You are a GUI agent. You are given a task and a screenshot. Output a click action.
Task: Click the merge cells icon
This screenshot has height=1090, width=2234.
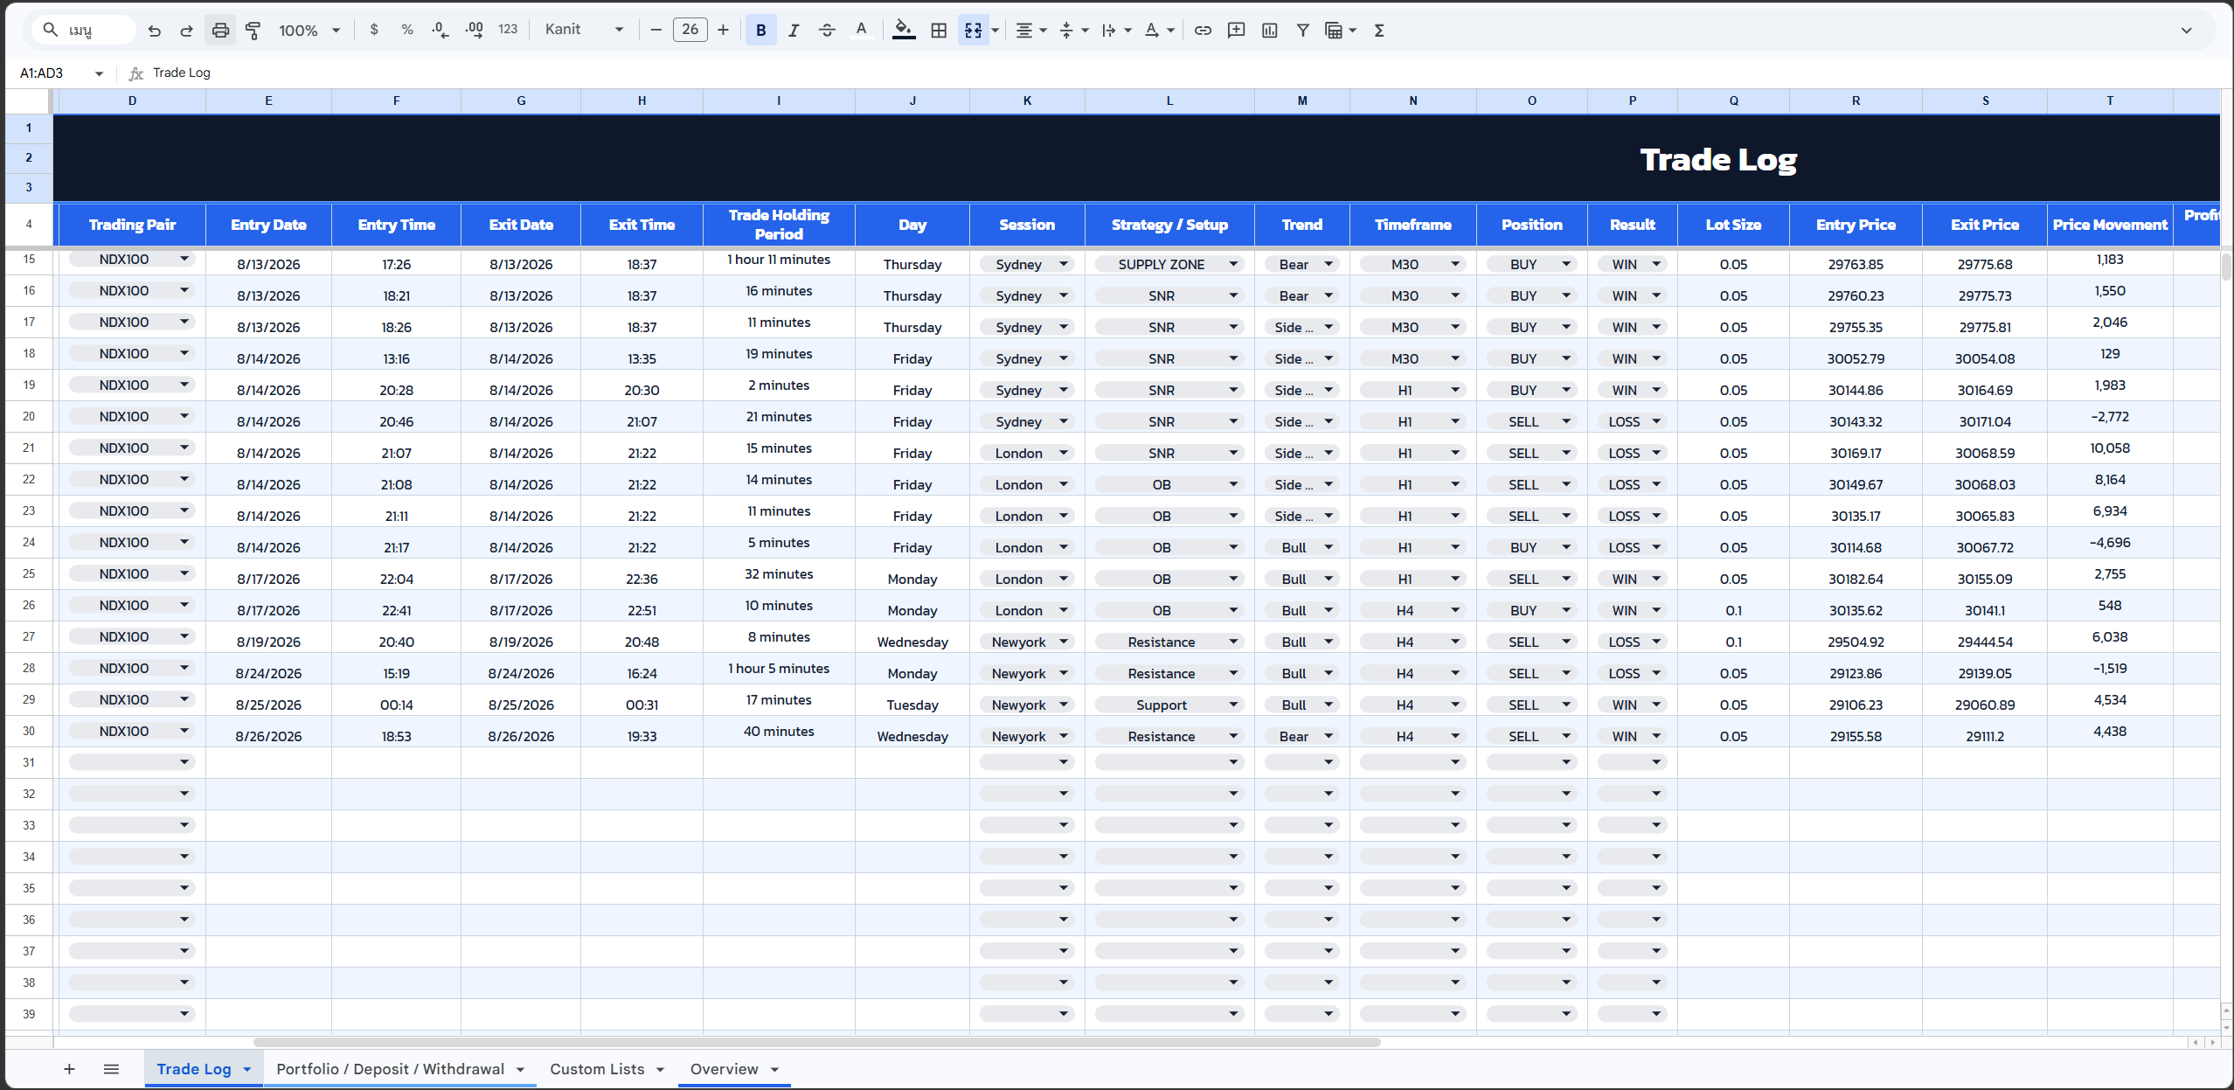click(973, 31)
